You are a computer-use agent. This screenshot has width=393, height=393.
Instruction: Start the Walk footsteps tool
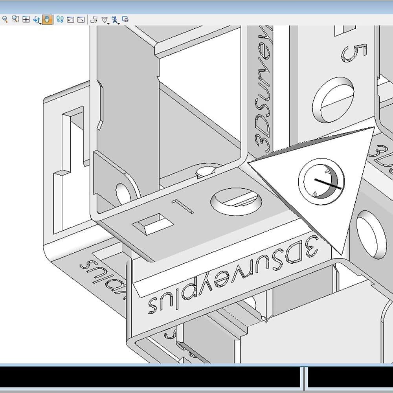(60, 19)
